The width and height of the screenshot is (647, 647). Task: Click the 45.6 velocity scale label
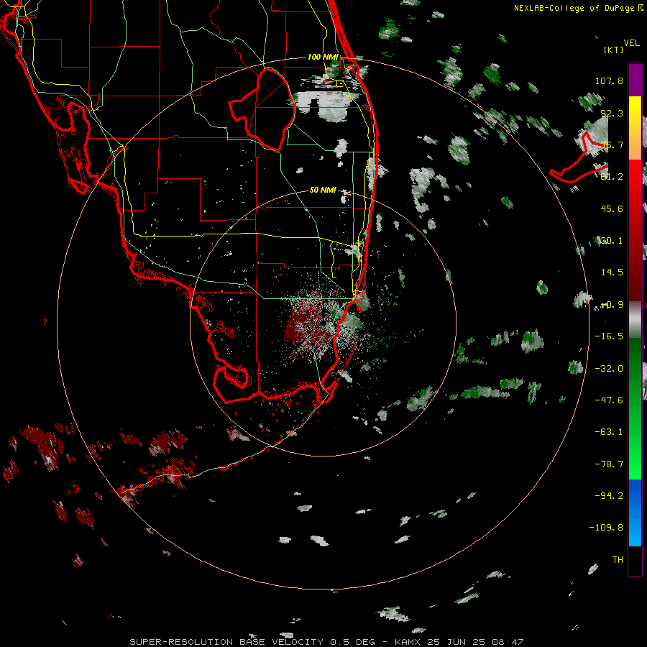pos(612,208)
